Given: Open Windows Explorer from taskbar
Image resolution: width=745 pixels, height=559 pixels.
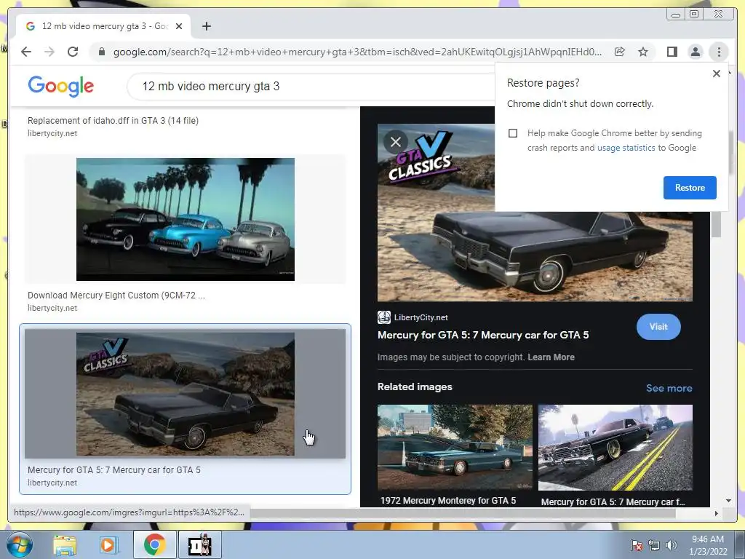Looking at the screenshot, I should [65, 544].
